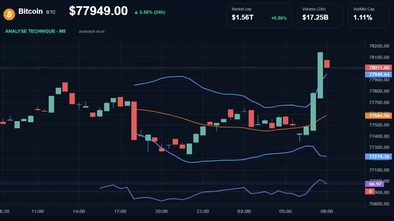This screenshot has height=221, width=394.
Task: Click the 26/04/2026 08:00 timestamp
Action: (91, 31)
